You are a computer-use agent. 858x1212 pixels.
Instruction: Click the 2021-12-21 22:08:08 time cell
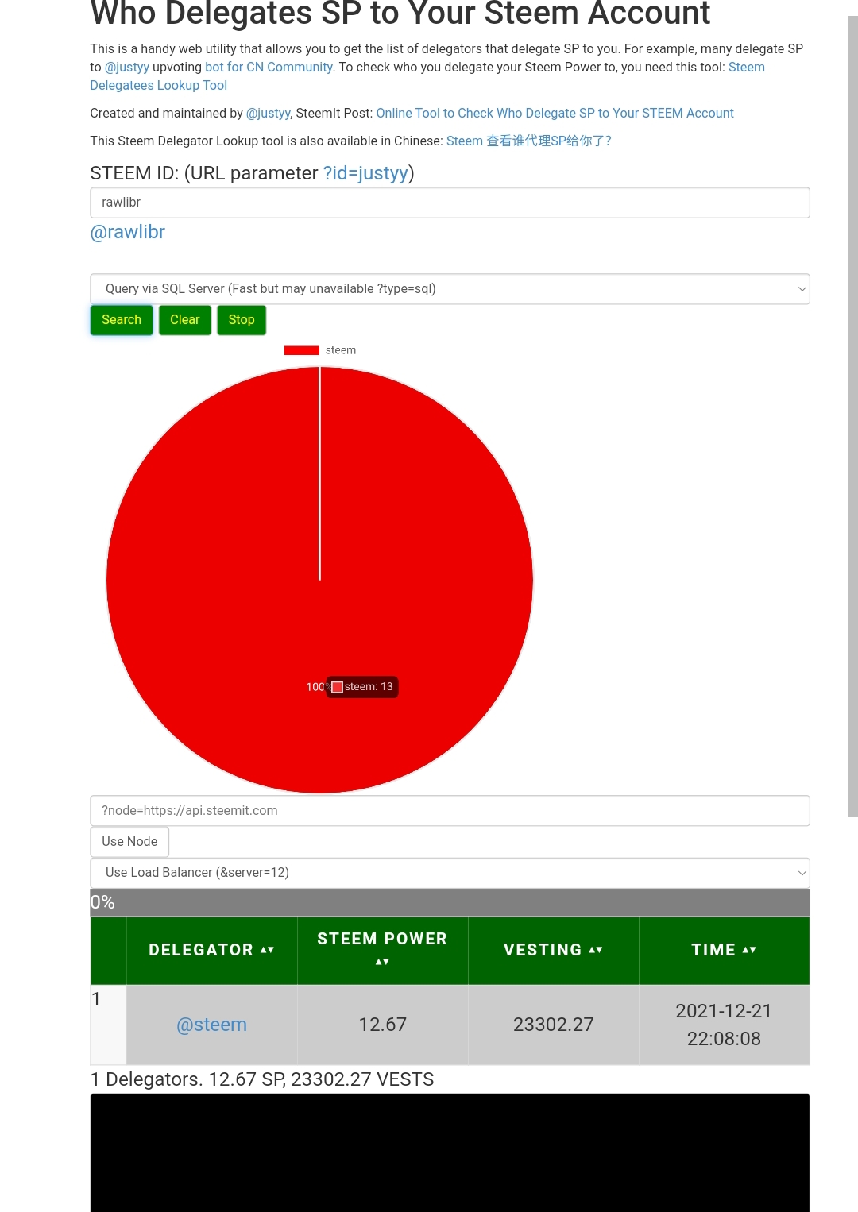[724, 1025]
